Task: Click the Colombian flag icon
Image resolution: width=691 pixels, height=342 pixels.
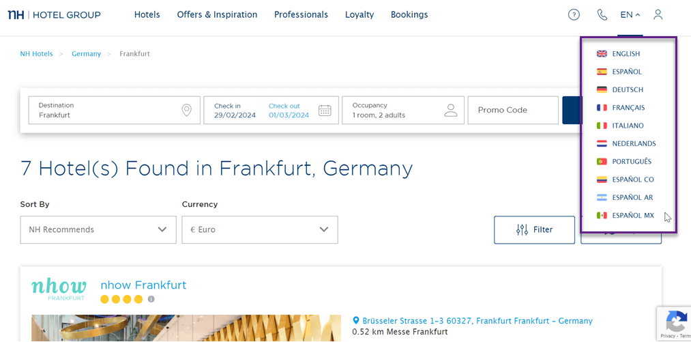Action: click(x=602, y=180)
